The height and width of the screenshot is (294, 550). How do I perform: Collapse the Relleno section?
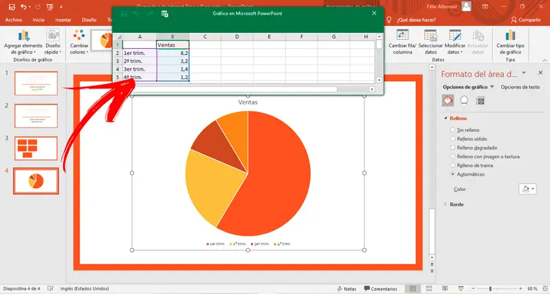click(x=445, y=118)
